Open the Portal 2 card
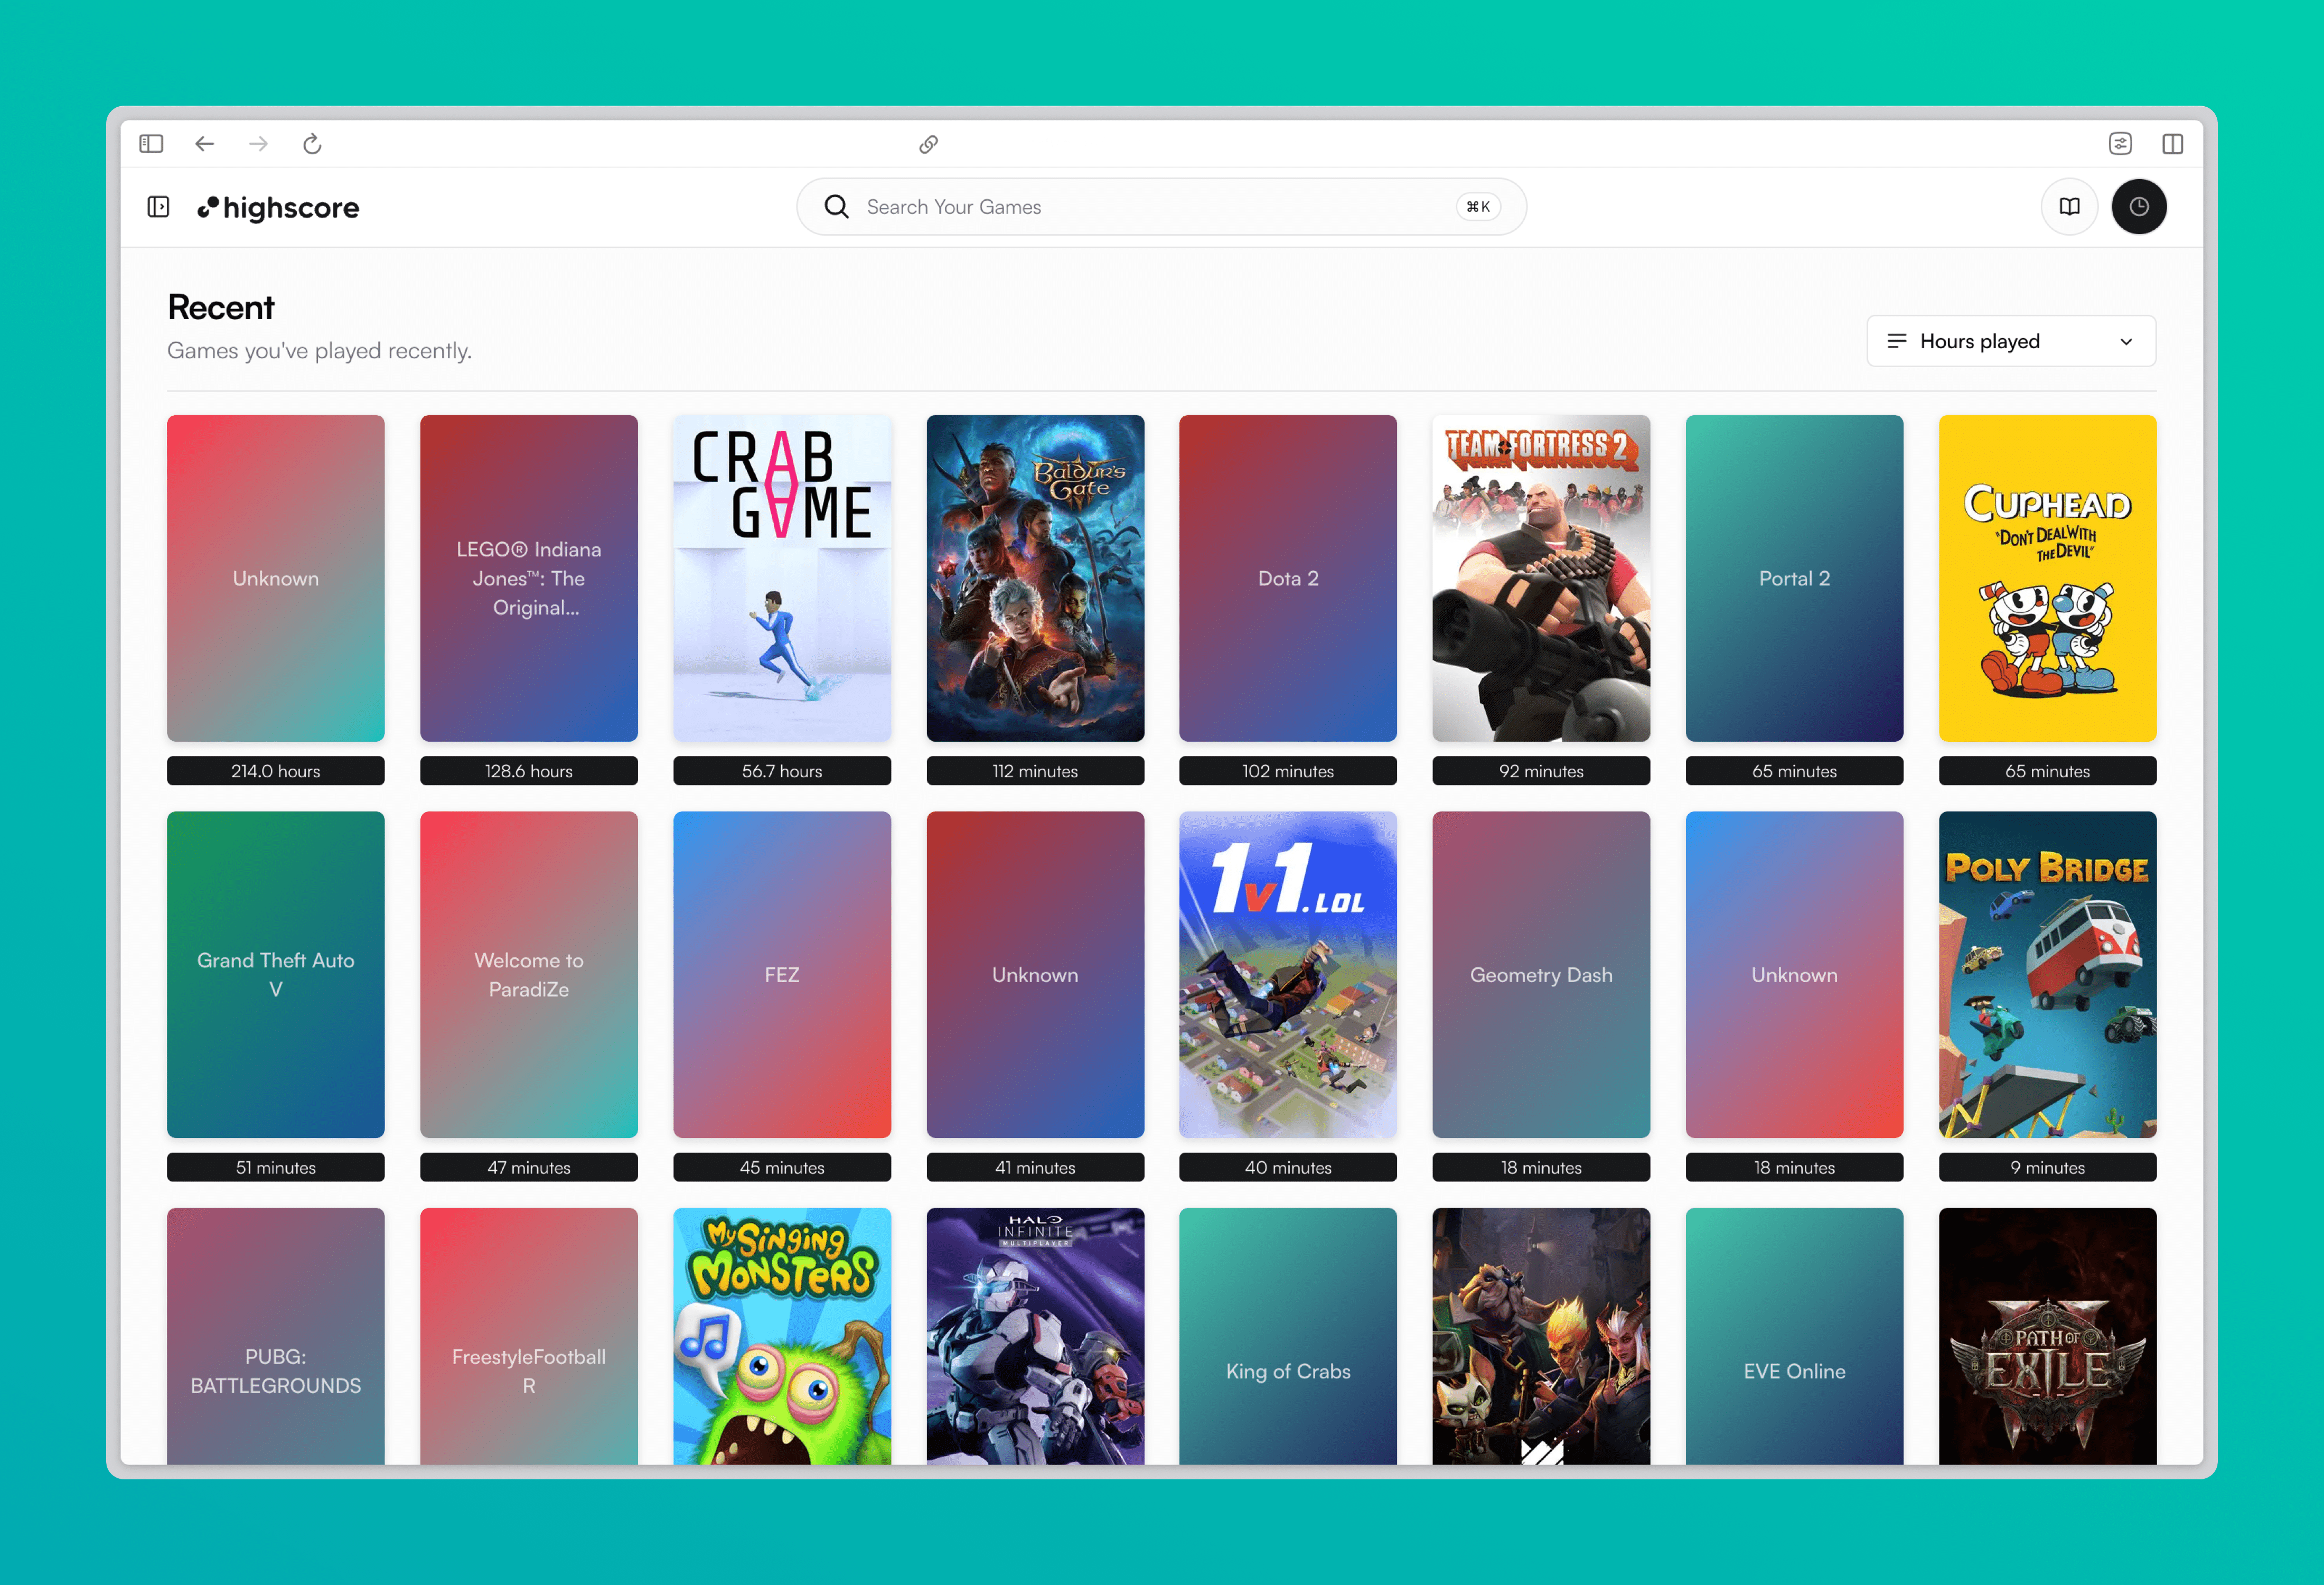Viewport: 2324px width, 1585px height. [1794, 578]
